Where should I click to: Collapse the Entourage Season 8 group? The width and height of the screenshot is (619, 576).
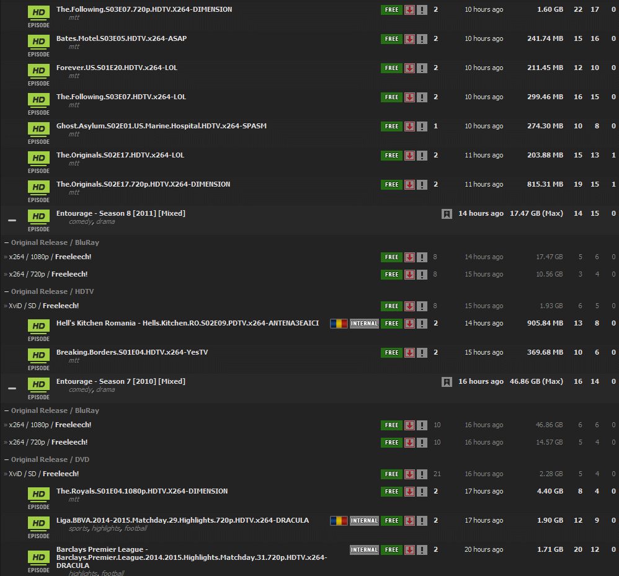pos(12,220)
